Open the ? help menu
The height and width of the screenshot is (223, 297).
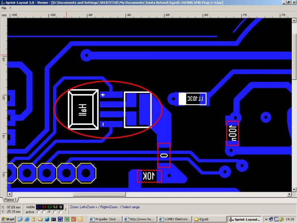pyautogui.click(x=10, y=8)
